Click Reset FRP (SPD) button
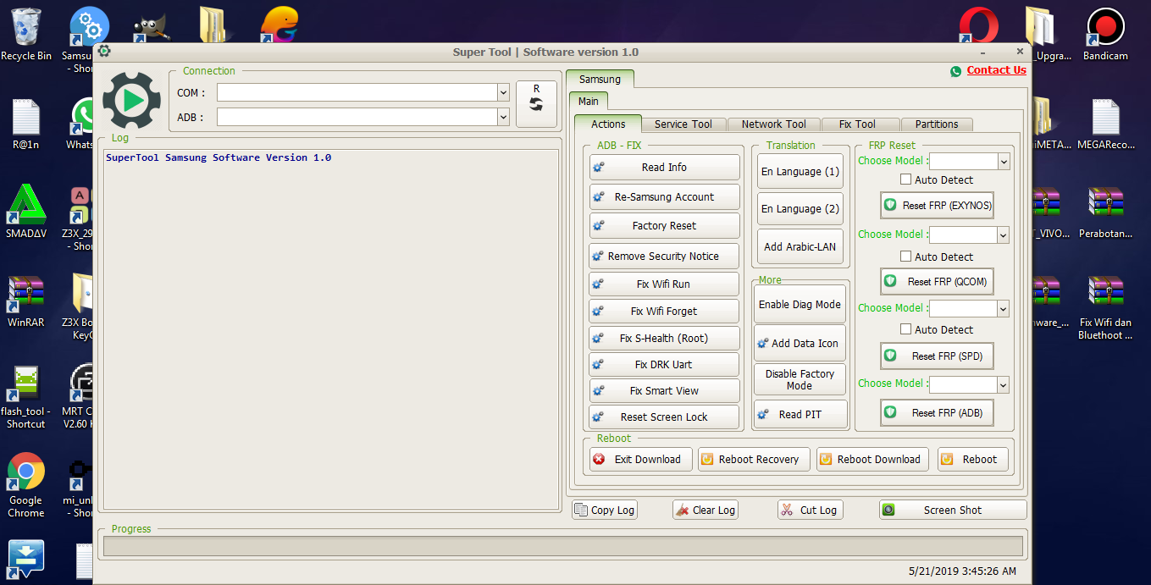This screenshot has height=585, width=1151. click(937, 356)
